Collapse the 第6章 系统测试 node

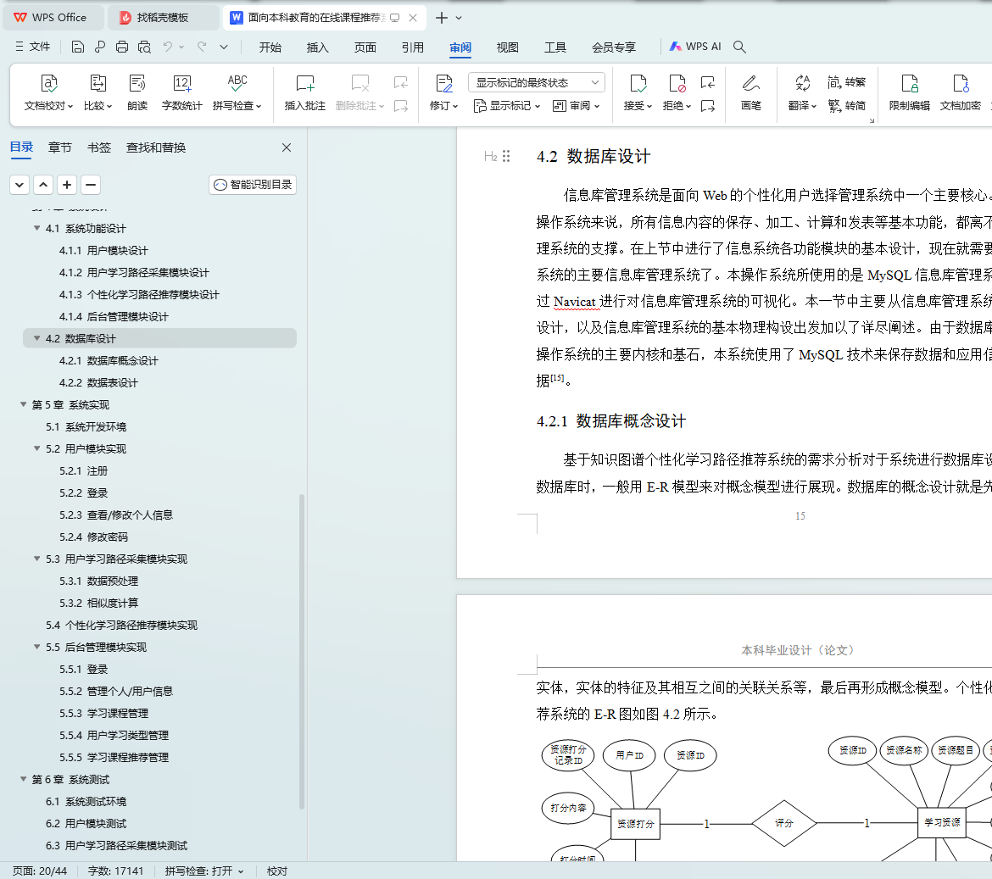click(24, 779)
